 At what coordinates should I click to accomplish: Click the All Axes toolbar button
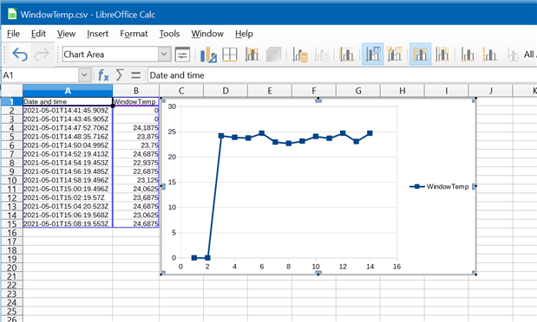530,55
